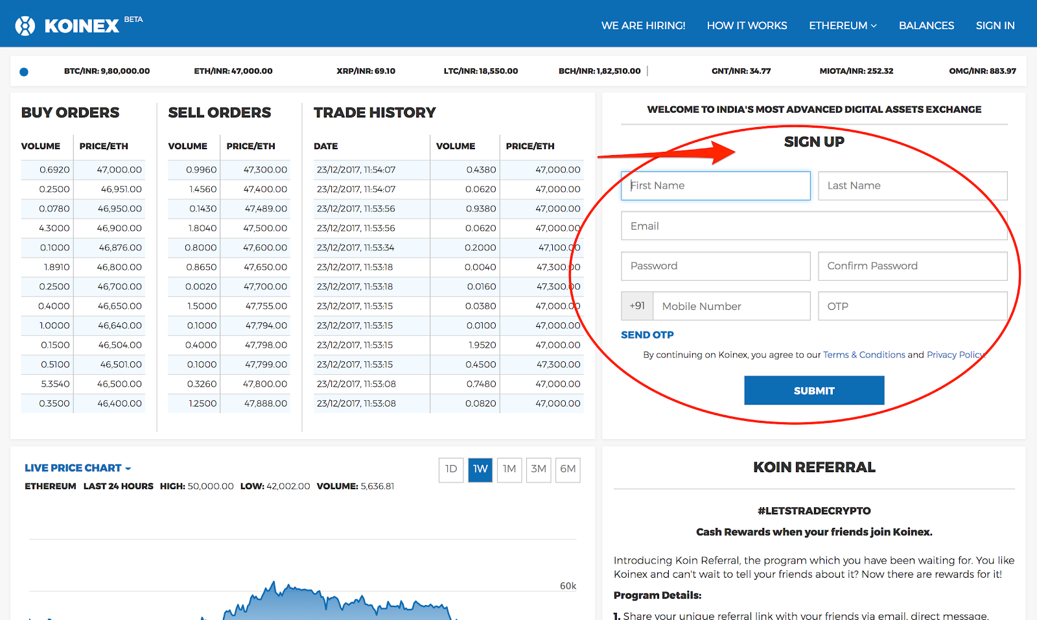This screenshot has height=620, width=1037.
Task: Click the Password field
Action: point(716,266)
